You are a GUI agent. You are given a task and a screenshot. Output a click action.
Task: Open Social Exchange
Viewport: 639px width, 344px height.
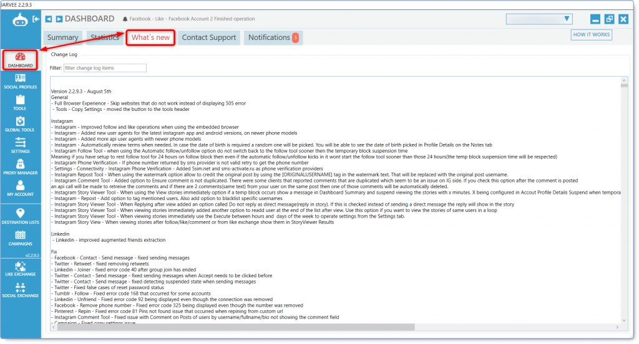click(20, 289)
